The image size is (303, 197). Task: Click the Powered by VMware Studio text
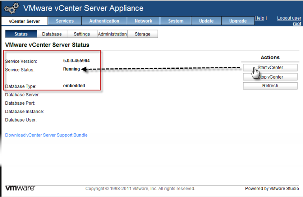[x=272, y=188]
